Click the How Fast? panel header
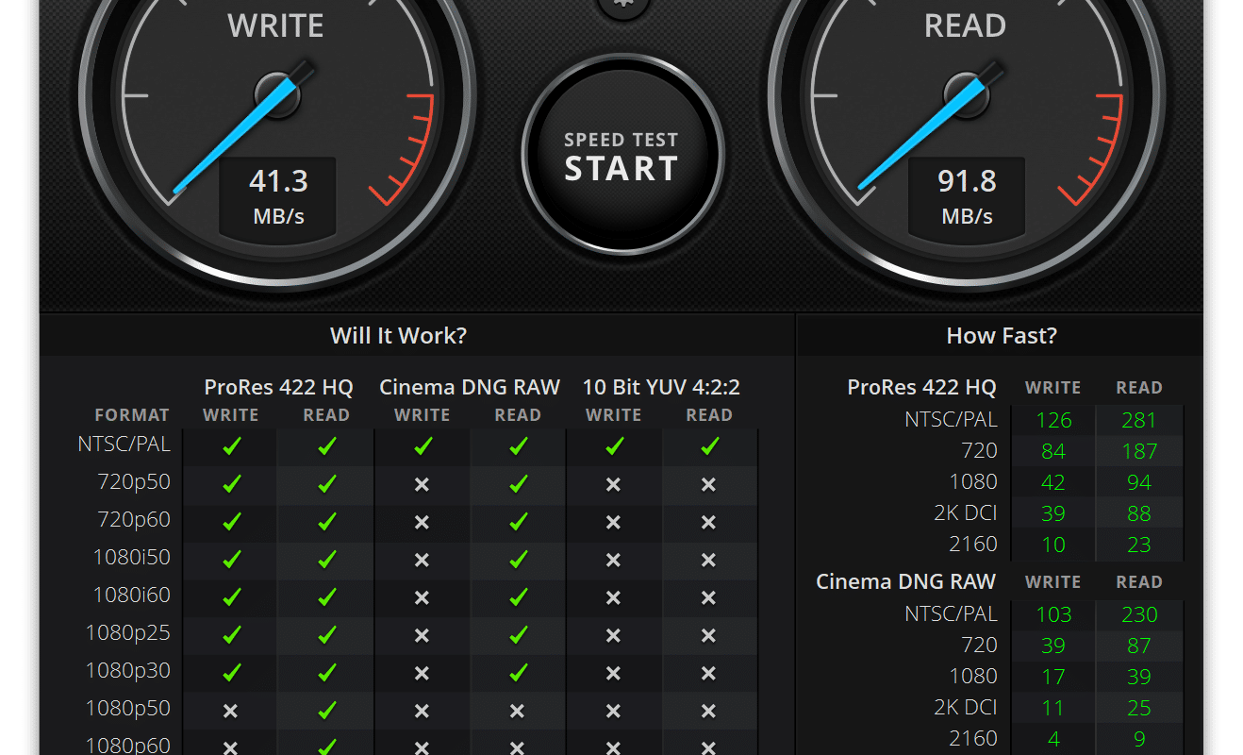The image size is (1243, 755). pos(1002,336)
